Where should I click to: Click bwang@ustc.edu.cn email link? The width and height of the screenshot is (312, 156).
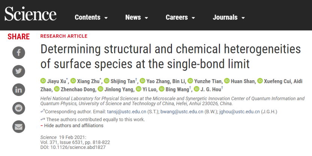pos(182,112)
